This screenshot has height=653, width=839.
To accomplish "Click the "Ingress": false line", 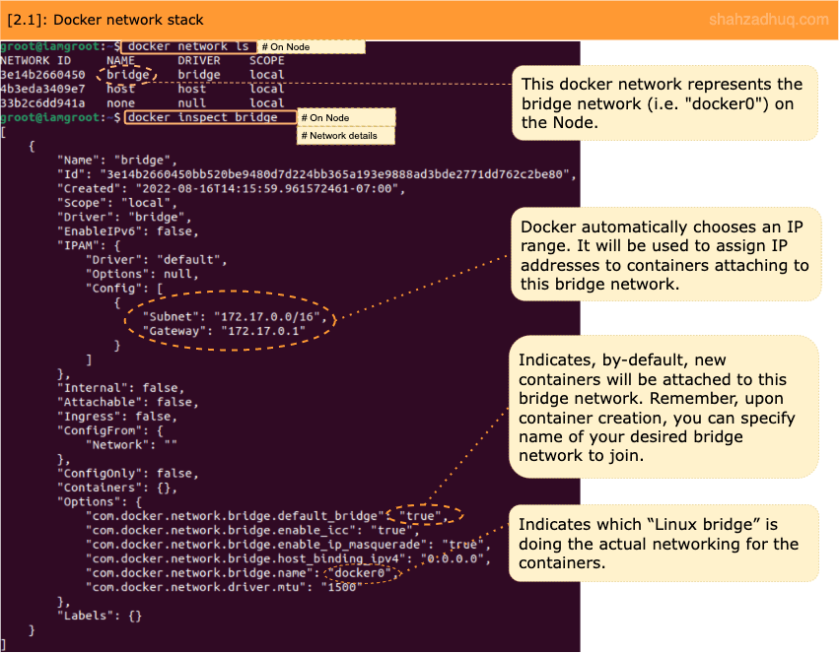I will tap(116, 417).
